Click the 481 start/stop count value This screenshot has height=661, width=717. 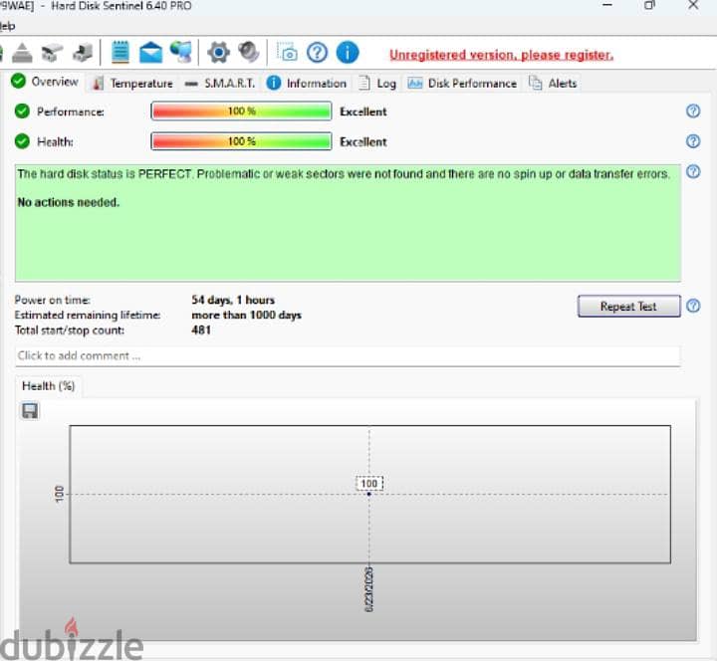pos(201,330)
